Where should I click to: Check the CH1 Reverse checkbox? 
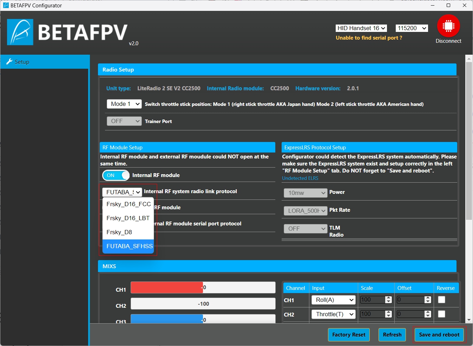click(442, 300)
